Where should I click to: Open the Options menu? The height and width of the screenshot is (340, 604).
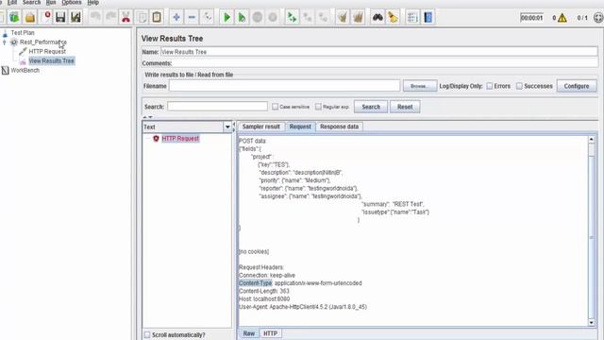tap(72, 2)
